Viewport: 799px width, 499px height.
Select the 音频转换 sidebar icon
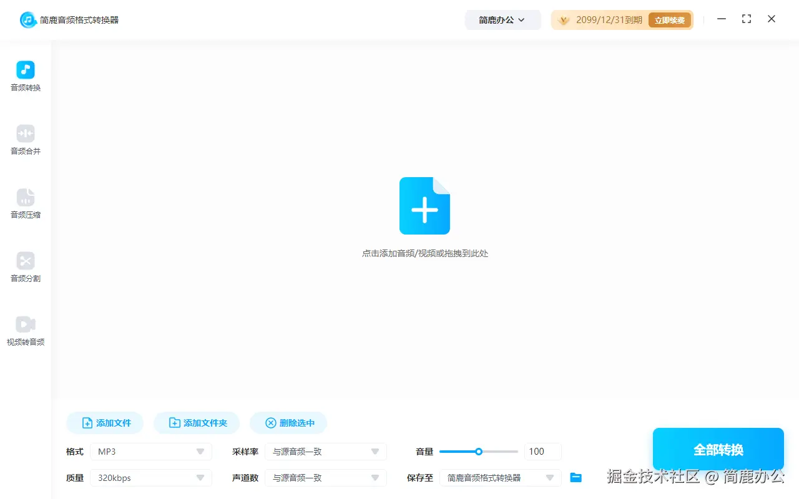tap(25, 75)
